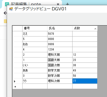Select cell いい in 番号 column

[35, 65]
